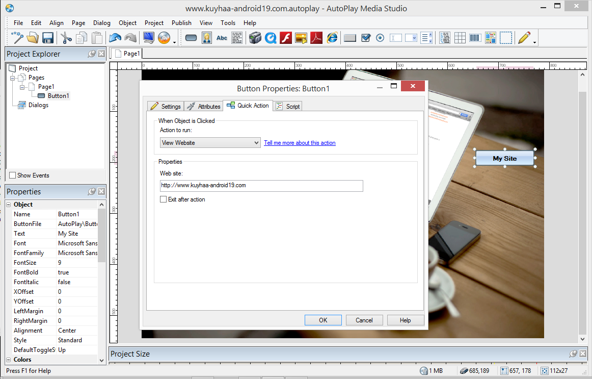Click the Redo gray arrow icon

click(x=130, y=38)
